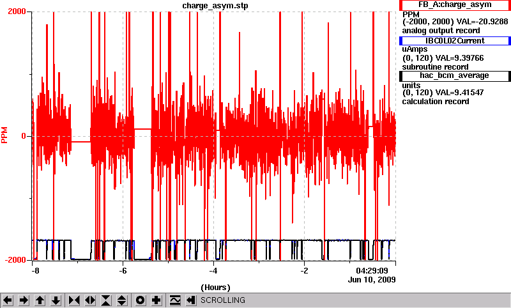511x308 pixels.
Task: Click the -4 hours x-axis label
Action: (213, 271)
